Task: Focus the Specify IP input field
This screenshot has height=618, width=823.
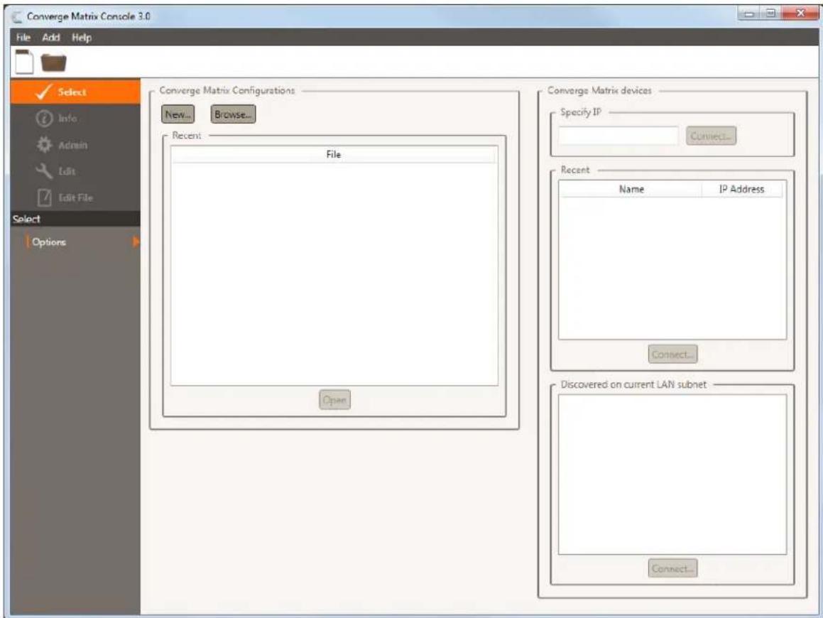Action: 618,136
